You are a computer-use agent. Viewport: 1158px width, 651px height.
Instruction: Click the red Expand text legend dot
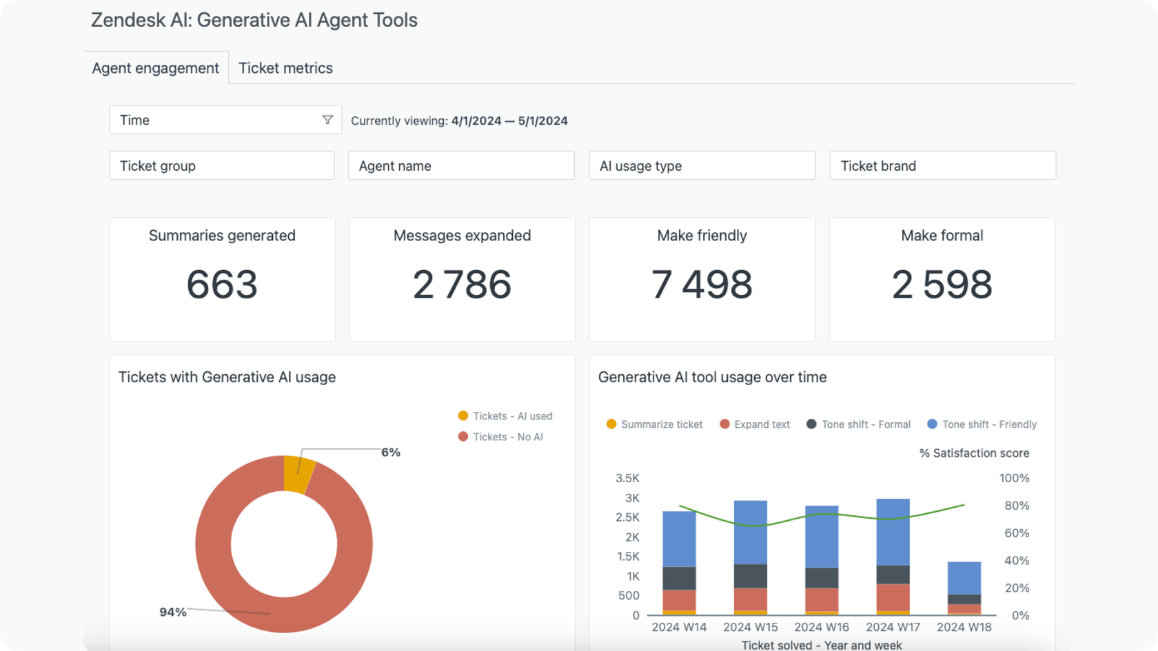click(x=724, y=424)
